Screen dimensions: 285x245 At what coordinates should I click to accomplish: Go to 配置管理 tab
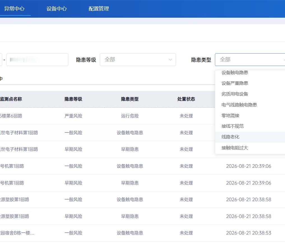tap(99, 8)
